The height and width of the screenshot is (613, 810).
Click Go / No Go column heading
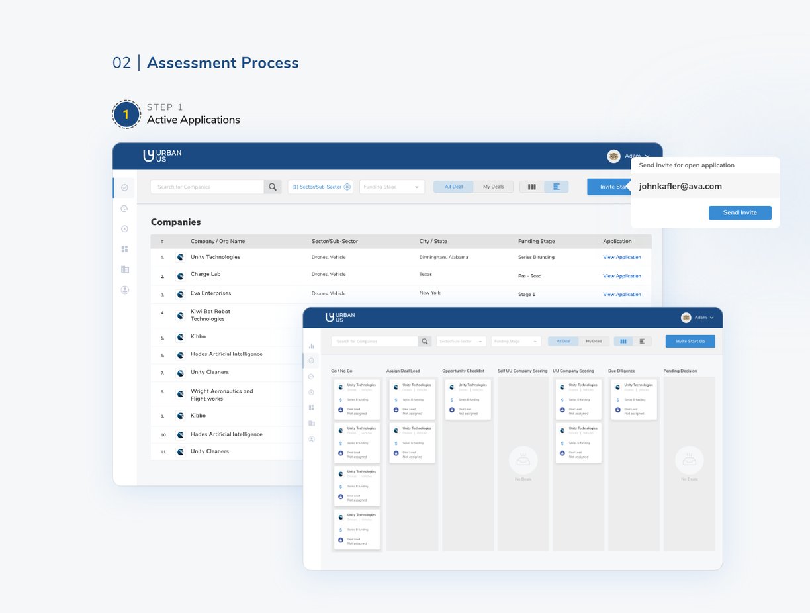point(341,371)
